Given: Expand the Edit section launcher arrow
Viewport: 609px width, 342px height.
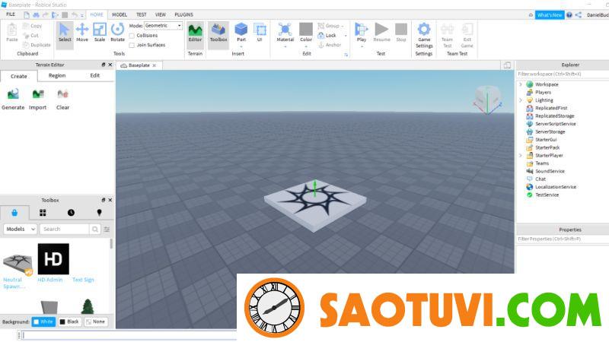Looking at the screenshot, I should point(346,55).
